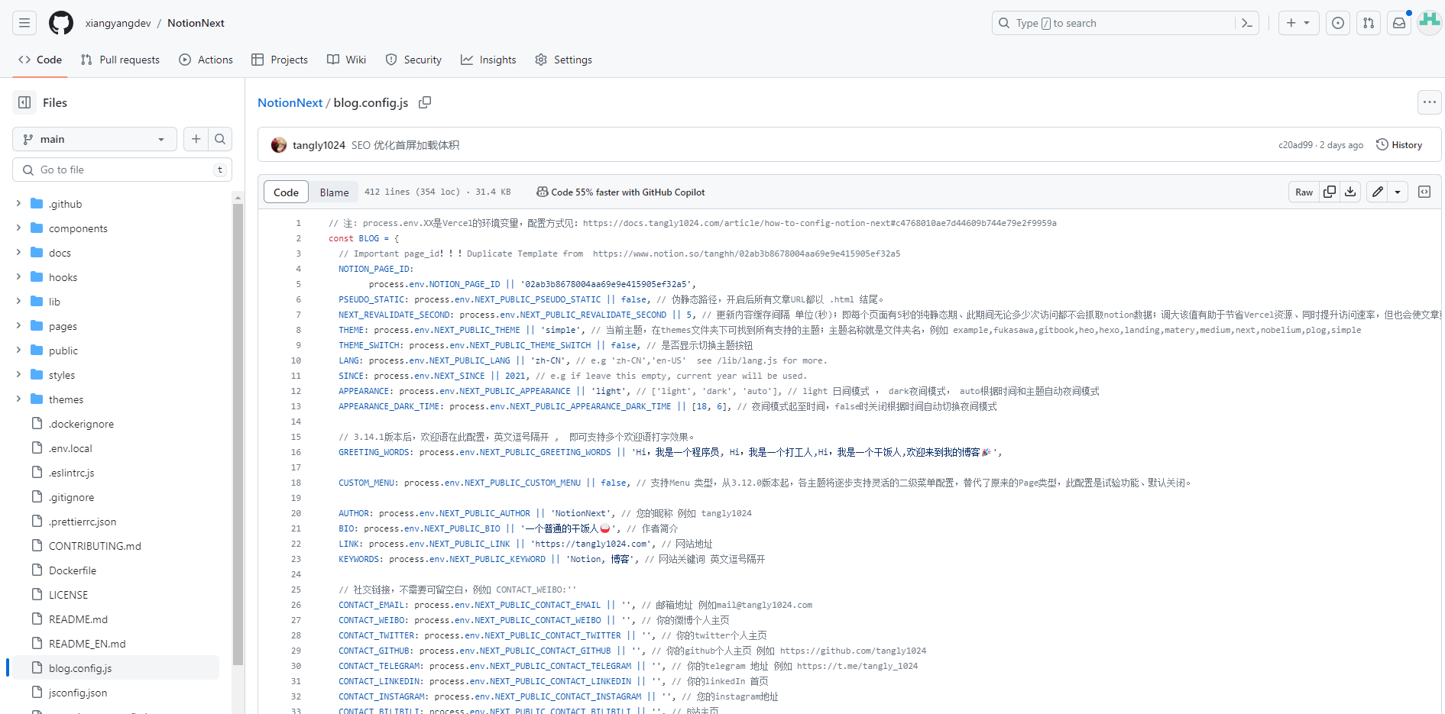Image resolution: width=1445 pixels, height=714 pixels.
Task: Select the Code view toggle
Action: [287, 192]
